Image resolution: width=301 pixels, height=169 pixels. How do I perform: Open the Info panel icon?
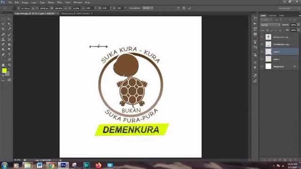pos(255,34)
